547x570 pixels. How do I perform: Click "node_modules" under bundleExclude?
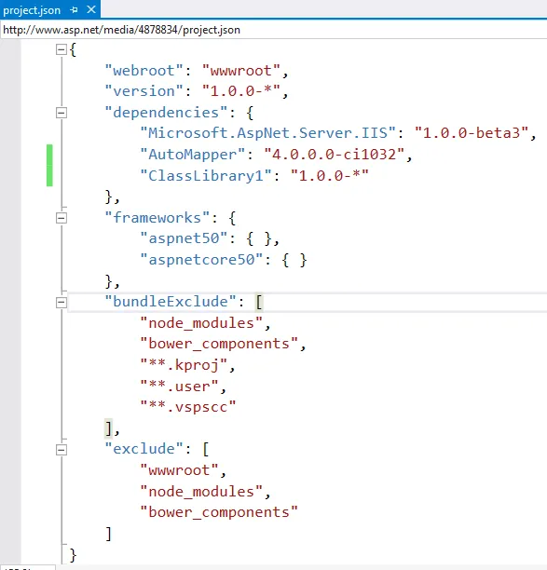[201, 323]
